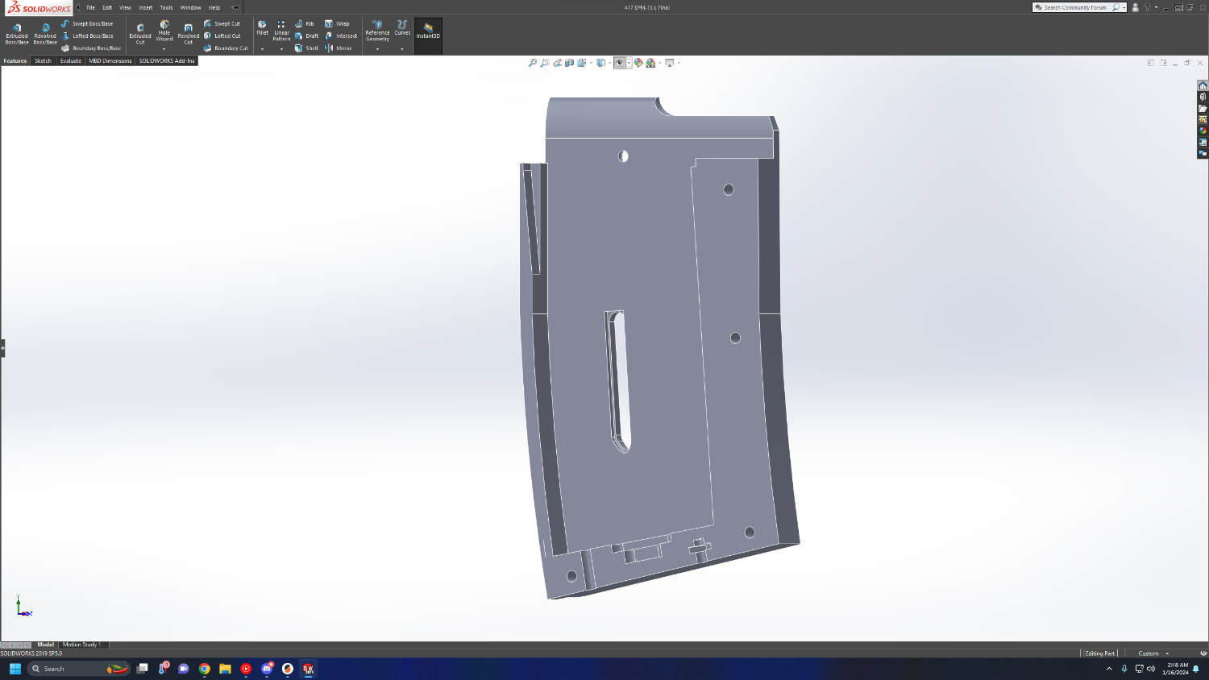1209x680 pixels.
Task: Click the Revolved Cut tool
Action: click(x=188, y=32)
